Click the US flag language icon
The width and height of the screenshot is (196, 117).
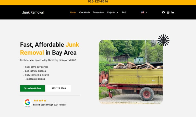pyautogui.click(x=143, y=12)
